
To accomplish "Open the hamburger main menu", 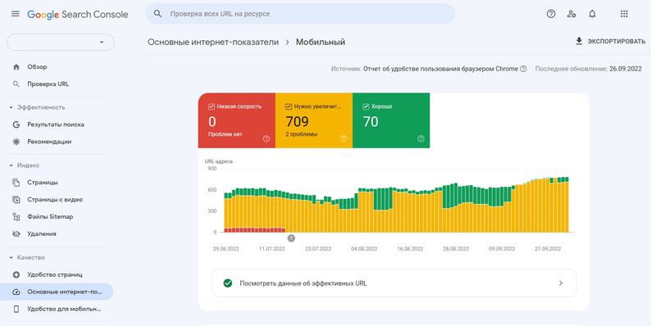I will 16,14.
